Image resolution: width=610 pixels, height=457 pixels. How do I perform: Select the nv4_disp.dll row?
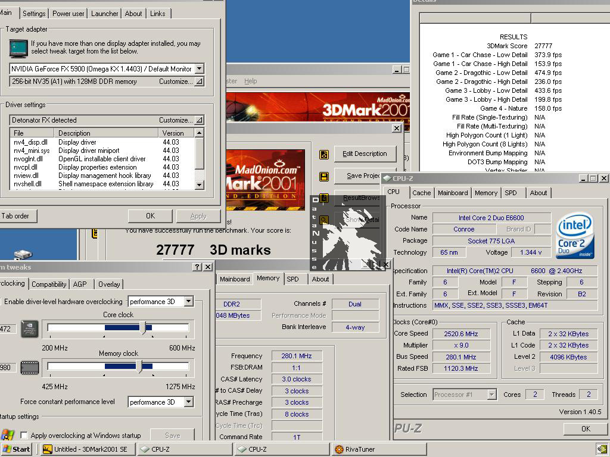[x=102, y=142]
